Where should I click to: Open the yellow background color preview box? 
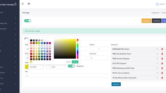(x=27, y=67)
